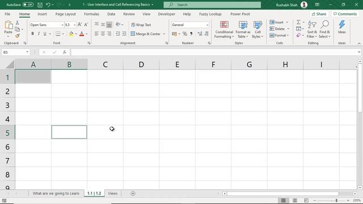The width and height of the screenshot is (363, 204).
Task: Apply red Font Color
Action: (82, 34)
